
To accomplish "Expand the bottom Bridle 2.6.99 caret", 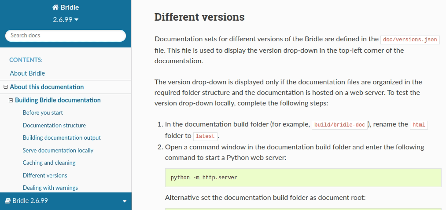I will [x=124, y=201].
